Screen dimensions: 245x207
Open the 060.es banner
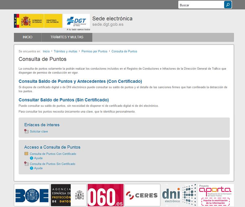(x=105, y=195)
